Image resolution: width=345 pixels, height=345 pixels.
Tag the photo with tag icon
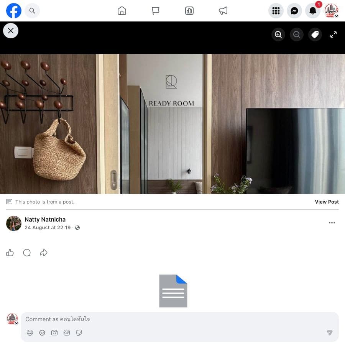[x=315, y=34]
